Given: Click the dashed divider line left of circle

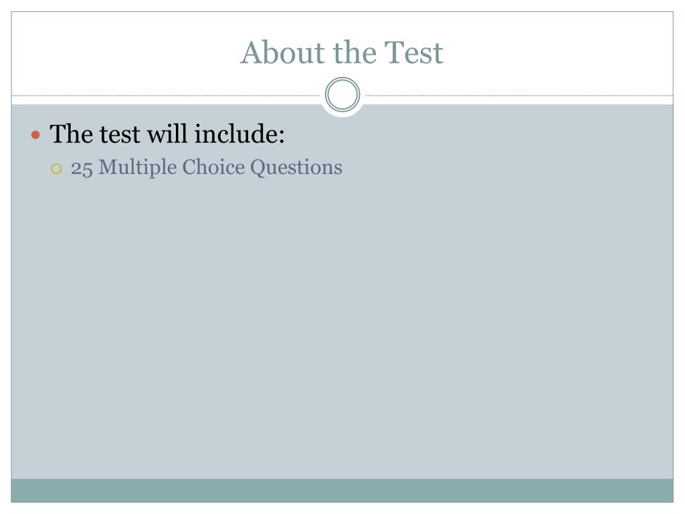Looking at the screenshot, I should pos(166,95).
